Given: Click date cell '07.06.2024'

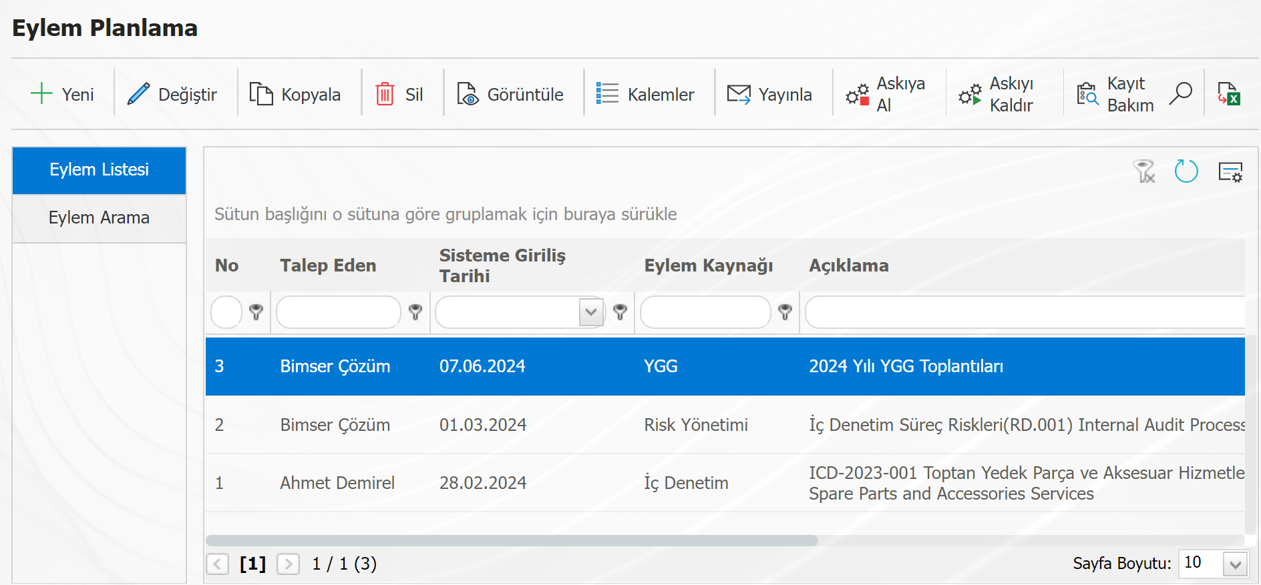Looking at the screenshot, I should point(482,366).
